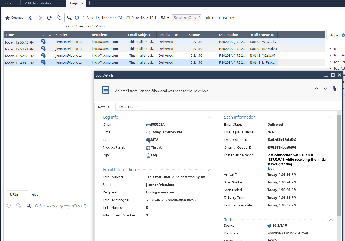345x241 pixels.
Task: Click MTA blade icon in 12:48:45 row
Action: click(43, 62)
